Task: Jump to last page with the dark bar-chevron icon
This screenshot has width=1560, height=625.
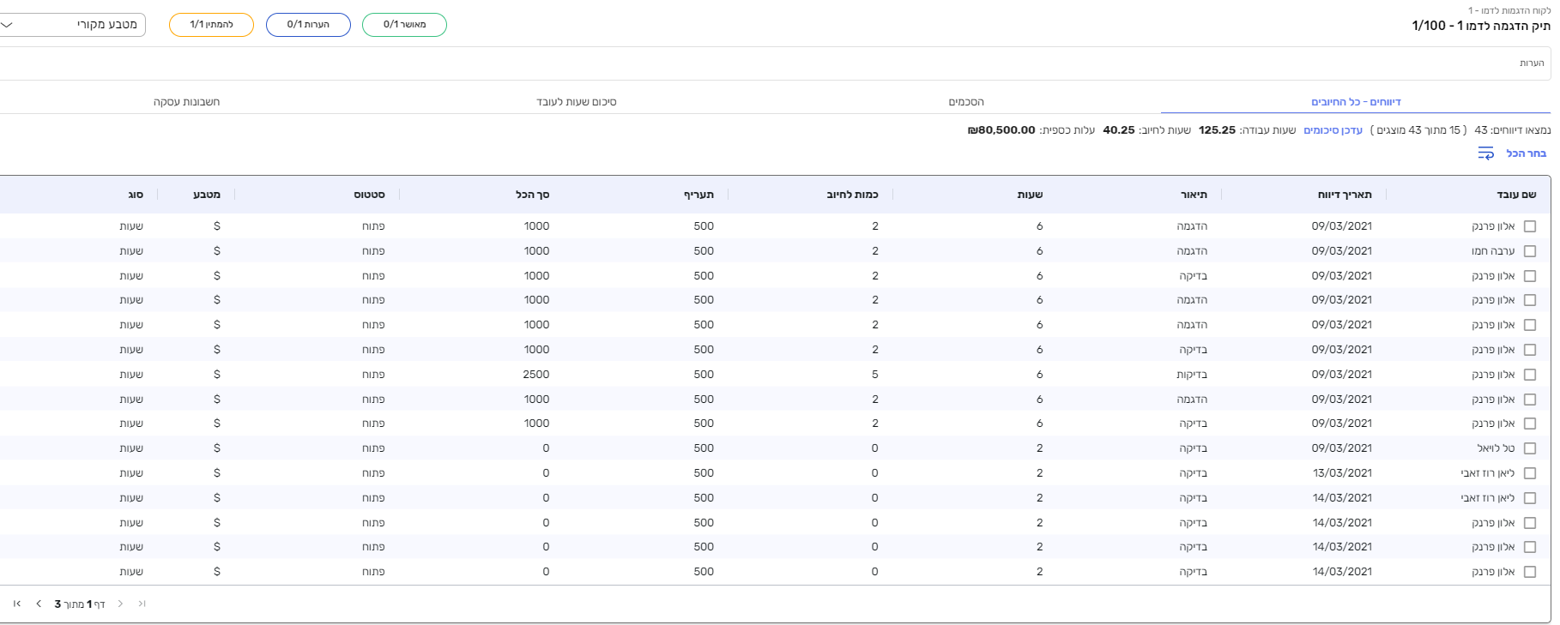Action: 17,604
